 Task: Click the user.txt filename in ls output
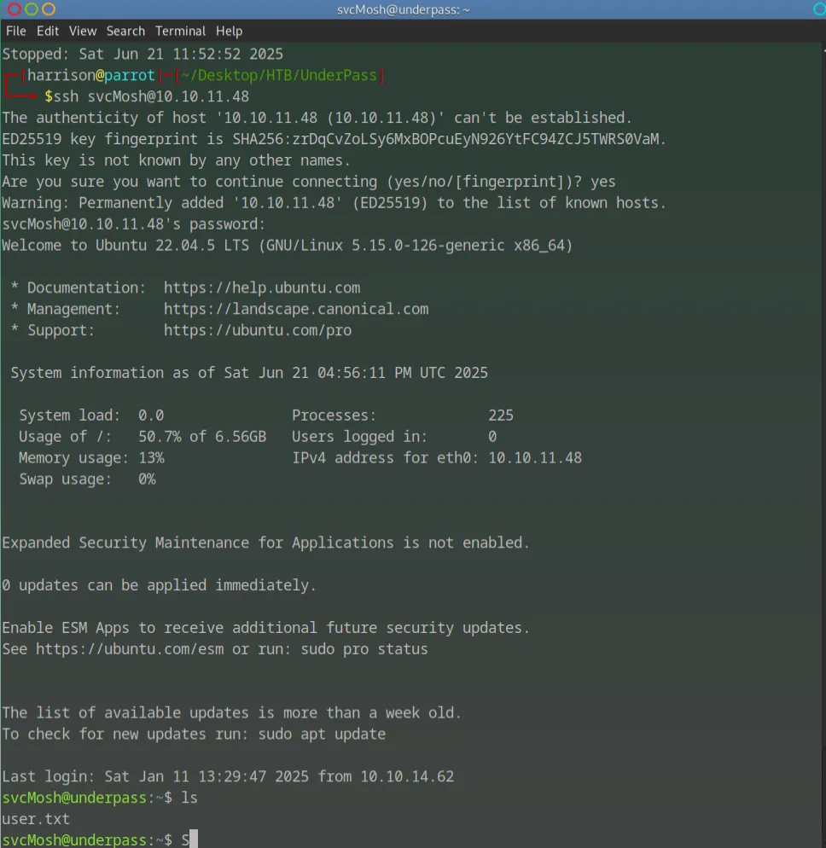point(36,819)
